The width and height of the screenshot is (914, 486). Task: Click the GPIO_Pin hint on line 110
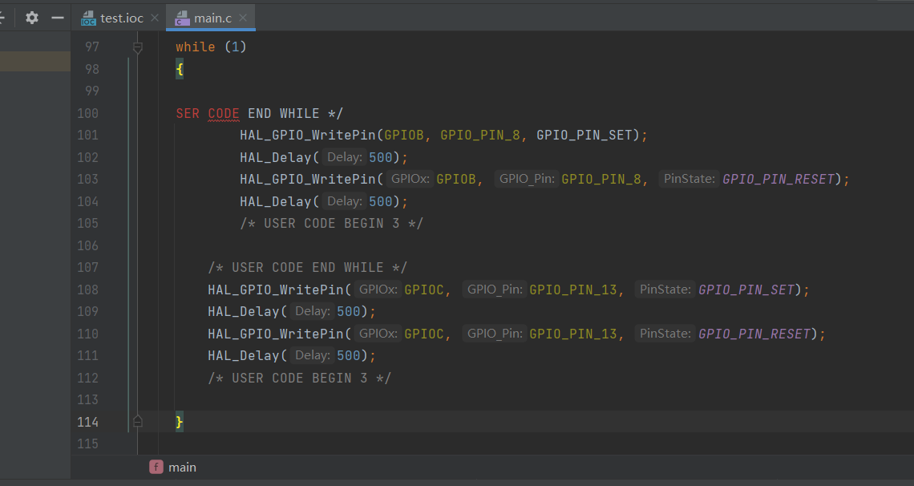[x=495, y=334]
